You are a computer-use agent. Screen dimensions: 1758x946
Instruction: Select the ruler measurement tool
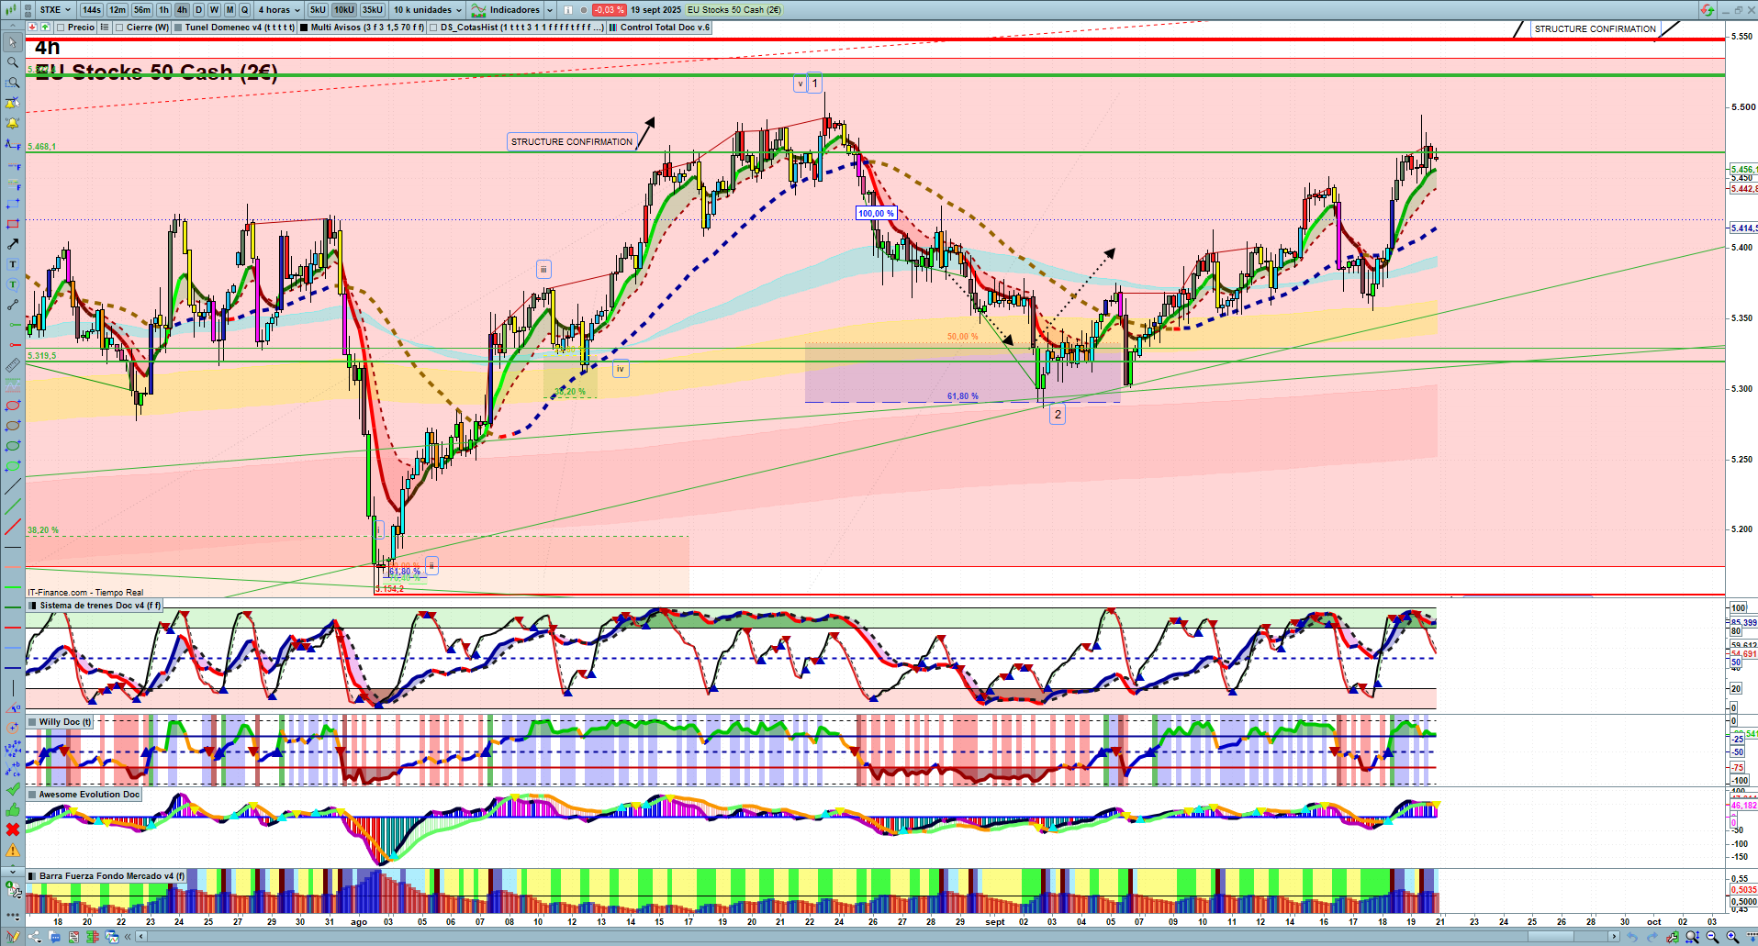[x=13, y=365]
